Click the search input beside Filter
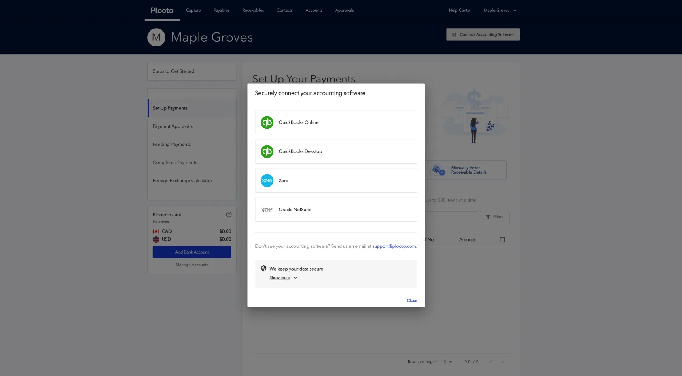 click(x=451, y=217)
